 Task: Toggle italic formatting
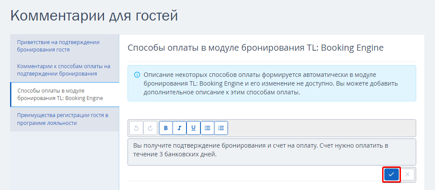(x=180, y=128)
